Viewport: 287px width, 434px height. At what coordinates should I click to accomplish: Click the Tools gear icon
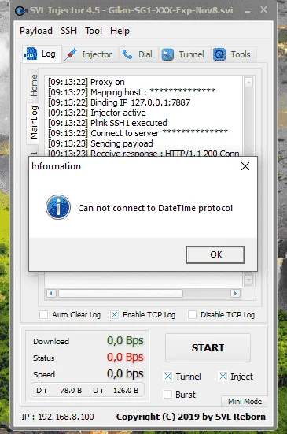(219, 54)
